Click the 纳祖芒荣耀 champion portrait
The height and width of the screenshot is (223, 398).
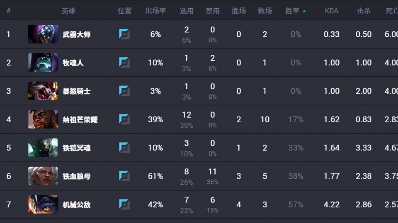coord(43,119)
